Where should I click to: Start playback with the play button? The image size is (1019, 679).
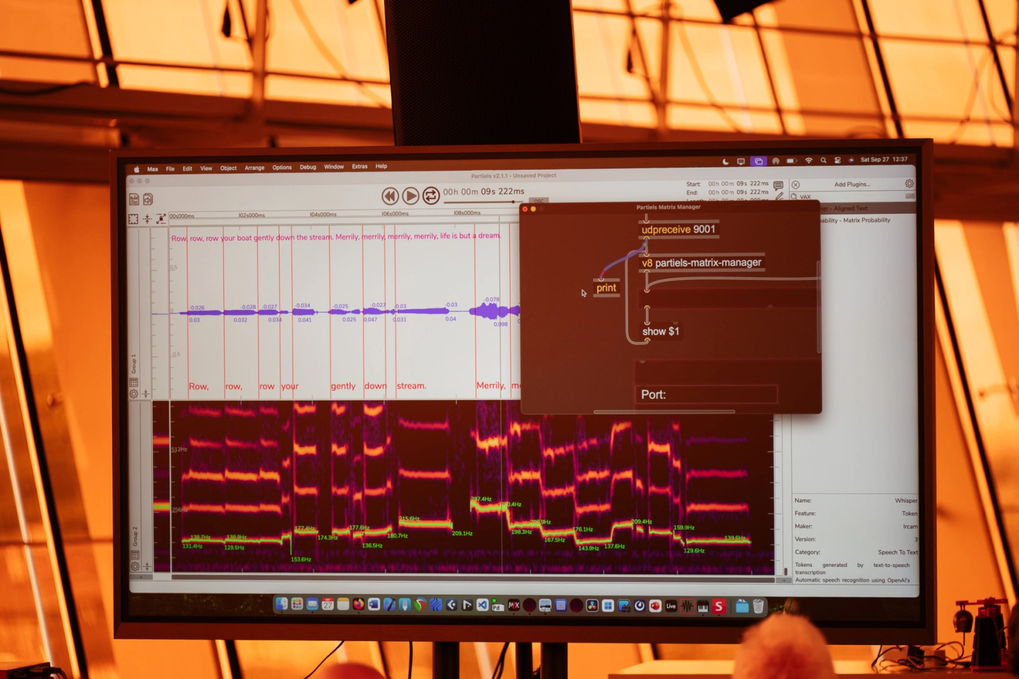tap(410, 196)
